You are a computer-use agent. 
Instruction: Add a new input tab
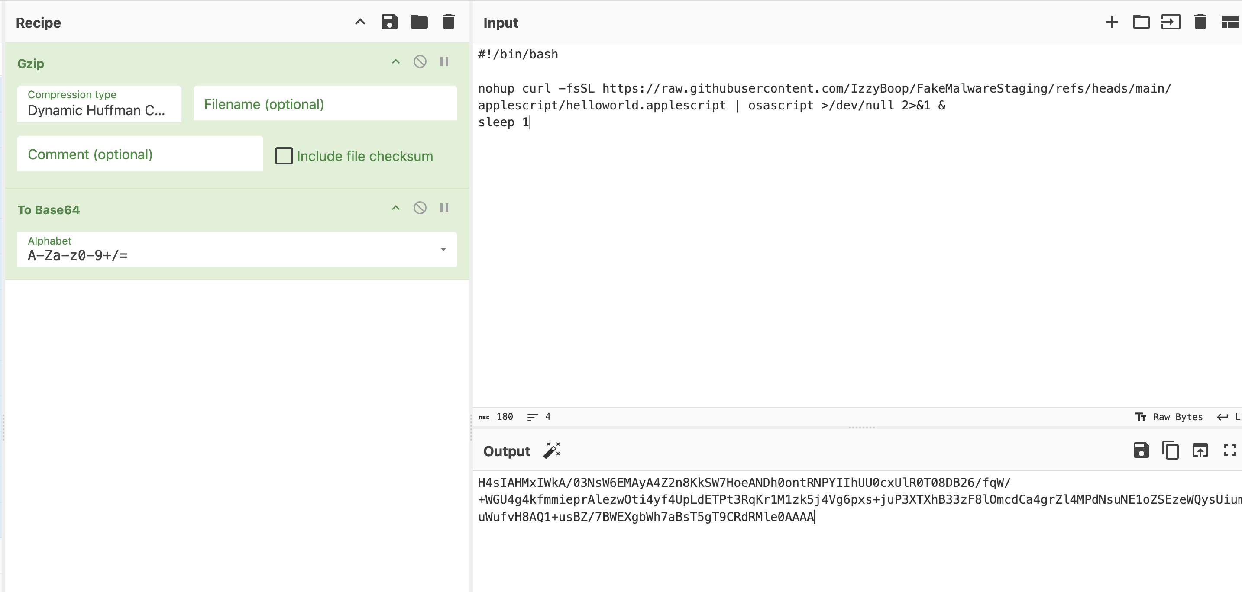[x=1112, y=22]
